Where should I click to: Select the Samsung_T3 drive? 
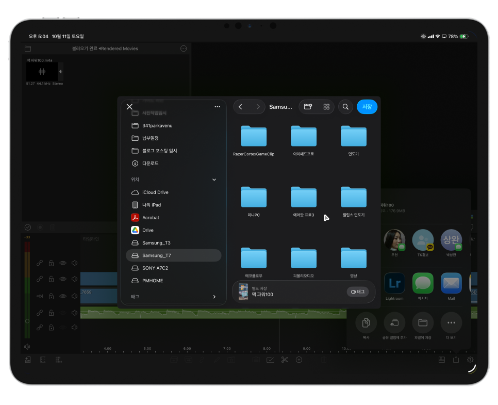coord(173,243)
